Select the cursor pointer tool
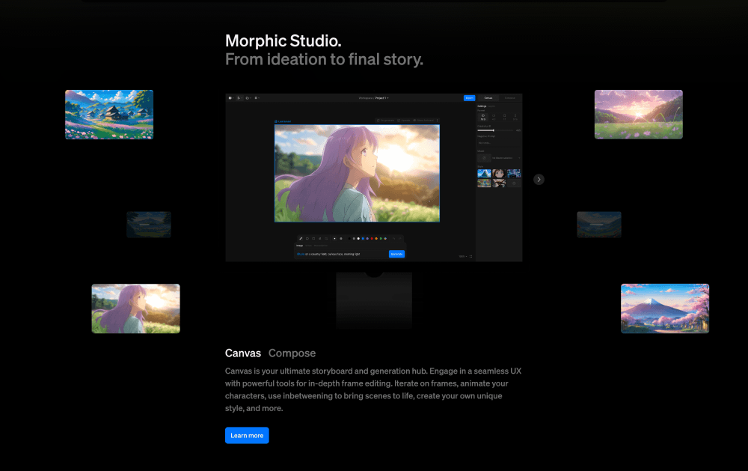Image resolution: width=748 pixels, height=471 pixels. tap(239, 98)
